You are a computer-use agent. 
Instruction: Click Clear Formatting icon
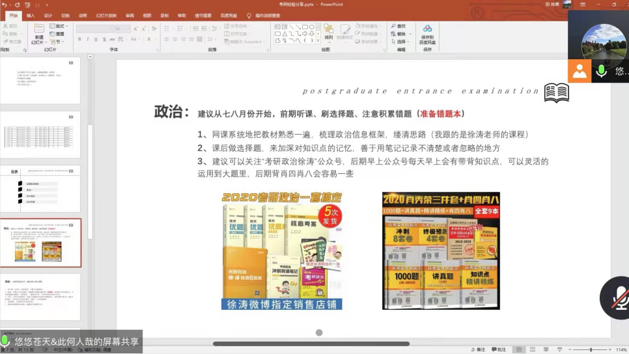(x=154, y=29)
